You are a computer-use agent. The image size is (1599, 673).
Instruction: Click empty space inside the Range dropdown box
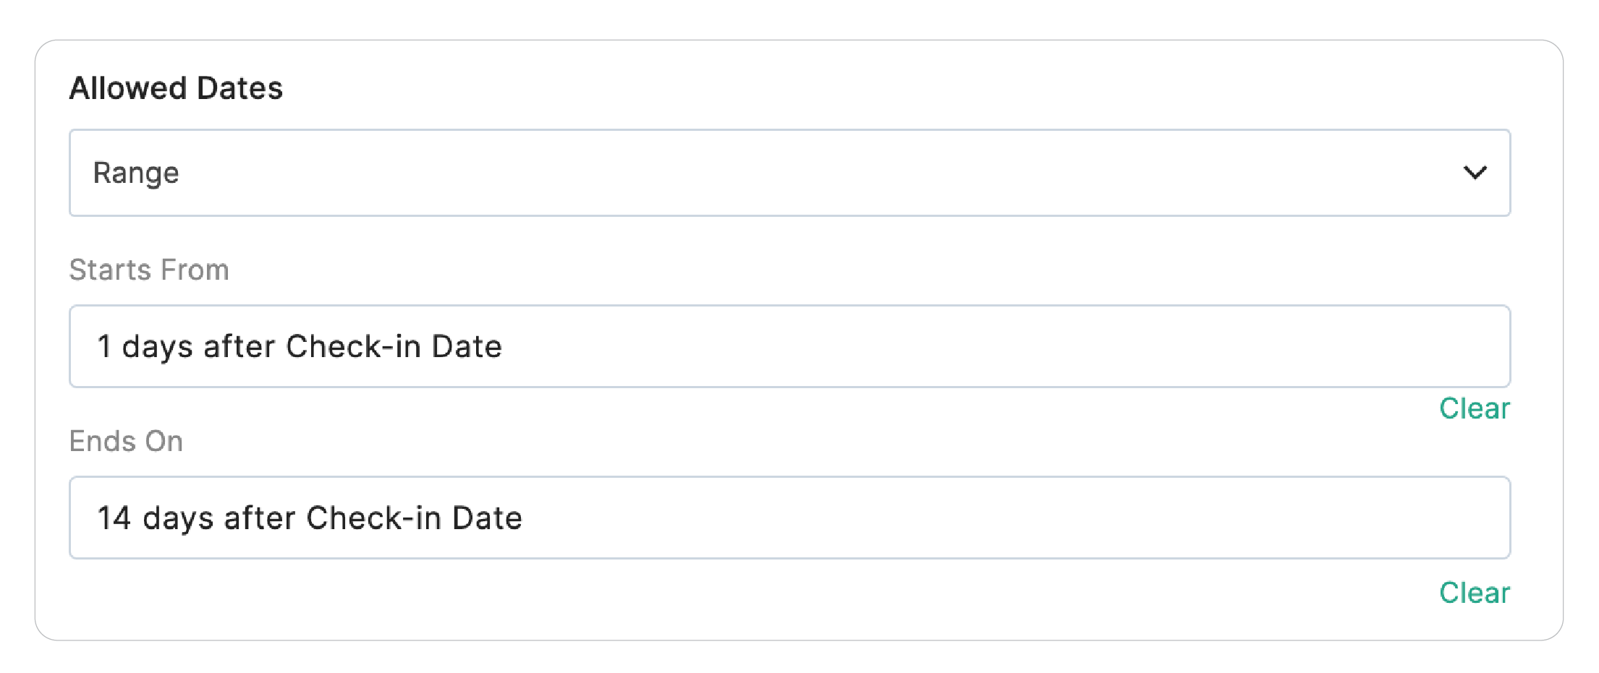click(x=796, y=173)
